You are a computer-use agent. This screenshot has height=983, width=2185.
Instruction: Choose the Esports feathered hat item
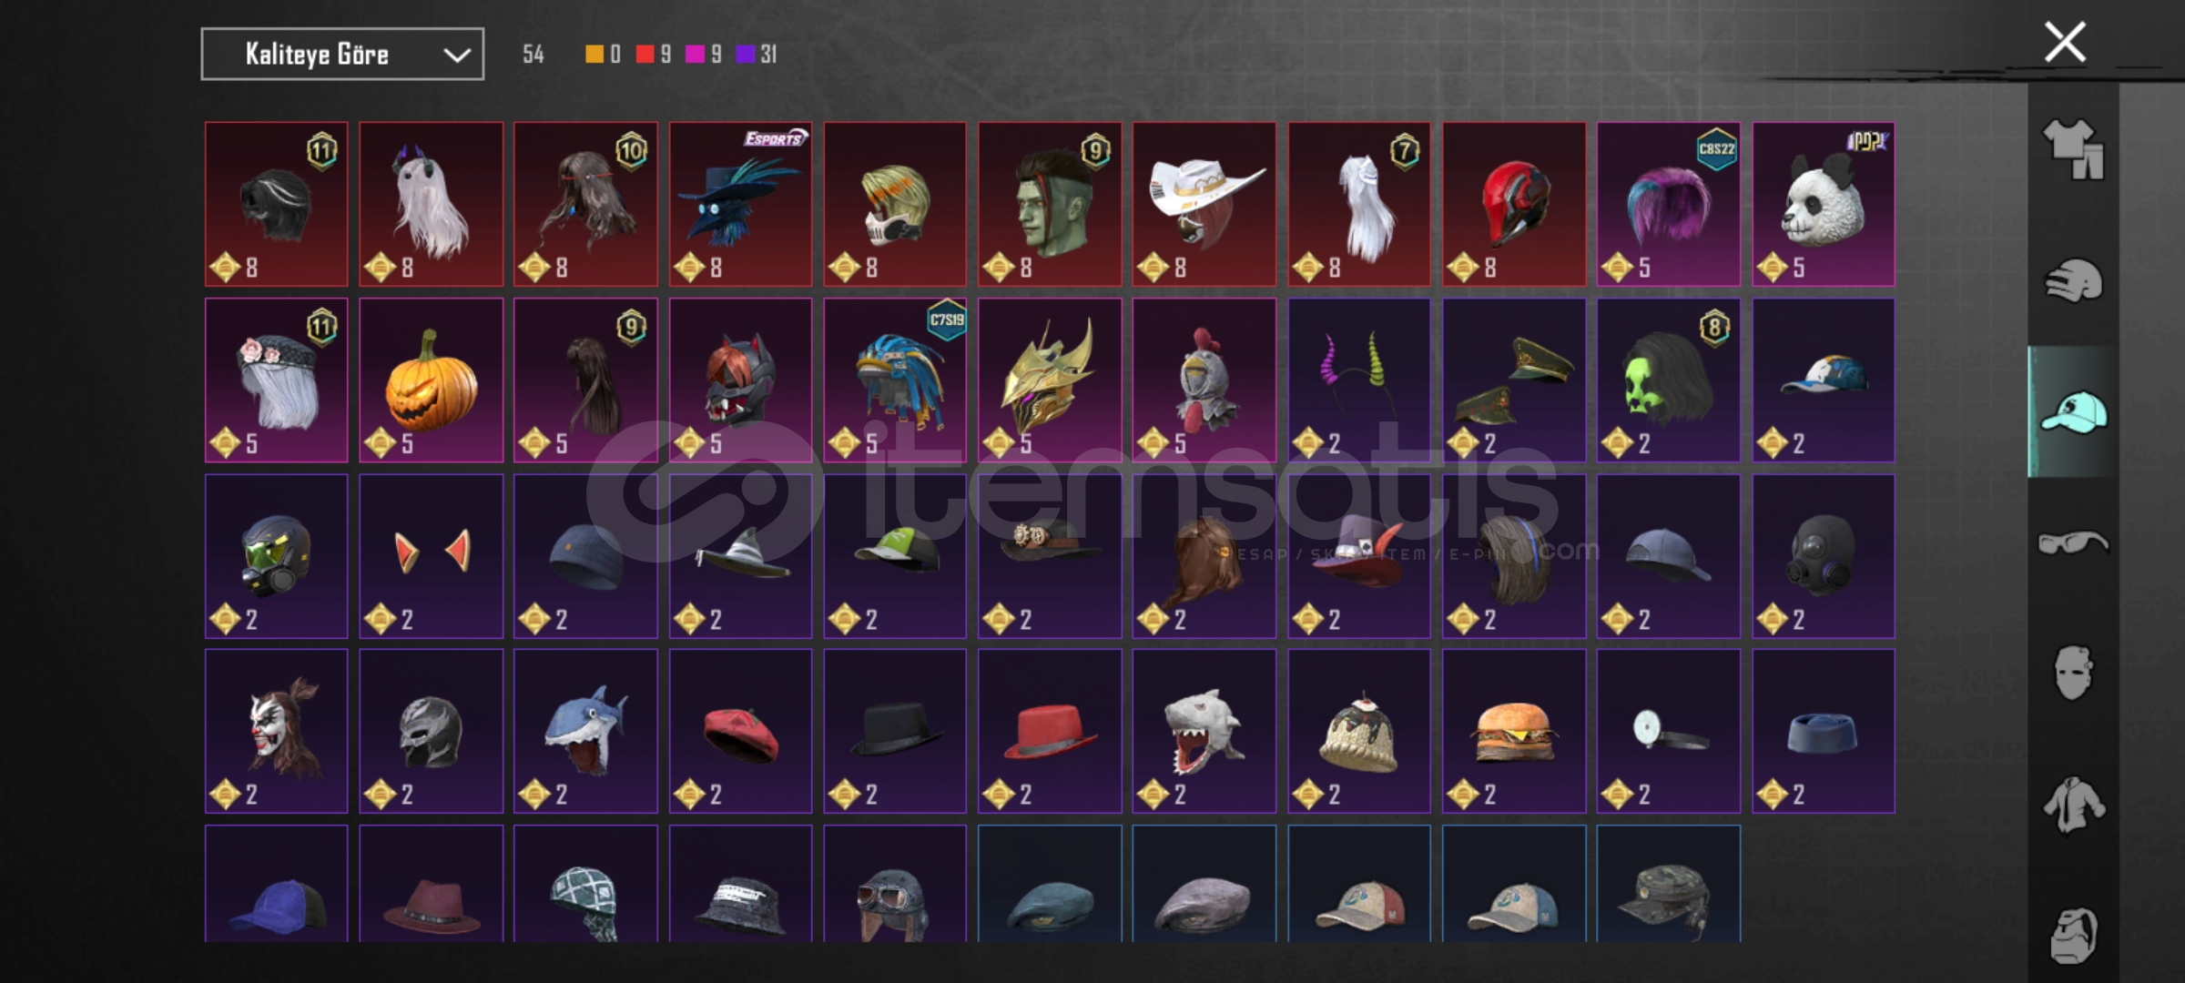click(x=740, y=204)
